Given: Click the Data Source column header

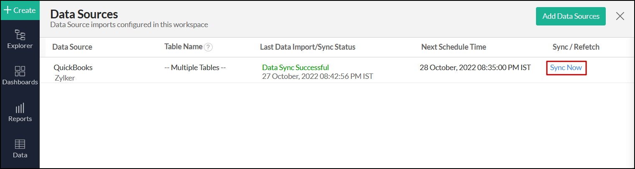Looking at the screenshot, I should [72, 47].
